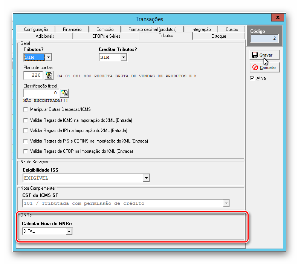Screen dimensions: 298x264
Task: Open Calcular Guia do GNRe dropdown
Action: click(x=69, y=231)
